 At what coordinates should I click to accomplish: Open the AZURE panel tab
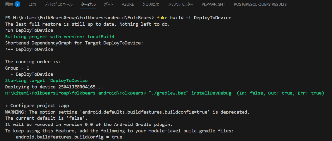[x=128, y=5]
